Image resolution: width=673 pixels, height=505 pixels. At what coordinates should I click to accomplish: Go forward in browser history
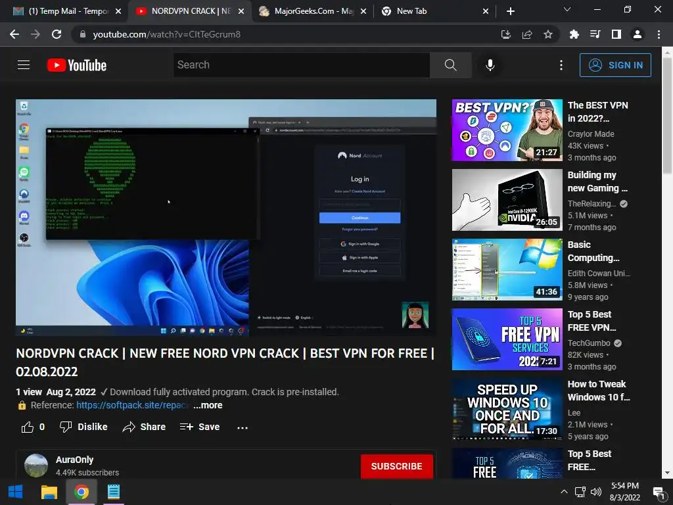tap(35, 34)
